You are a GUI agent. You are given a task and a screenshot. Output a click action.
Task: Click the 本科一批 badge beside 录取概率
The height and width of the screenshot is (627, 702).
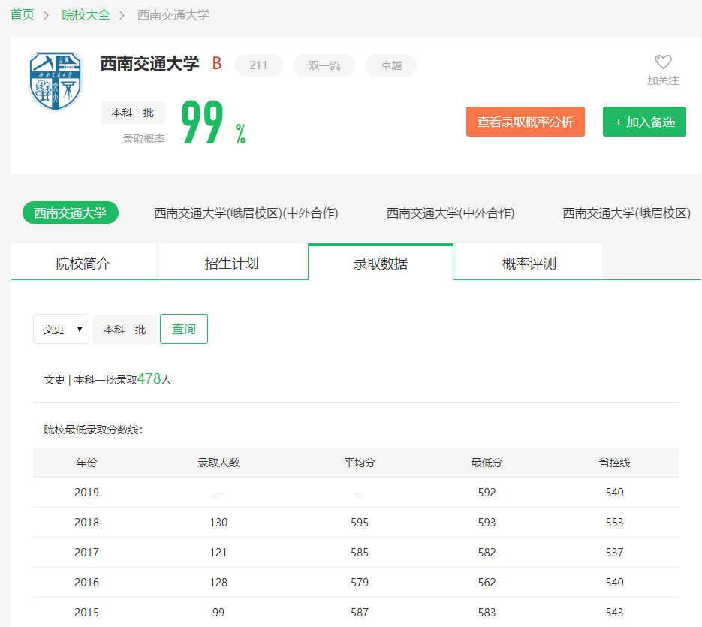pos(133,113)
